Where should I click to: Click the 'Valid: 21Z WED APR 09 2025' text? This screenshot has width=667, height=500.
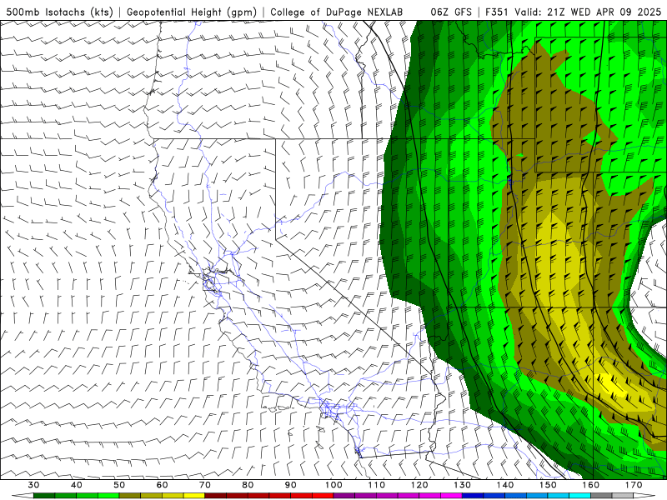pyautogui.click(x=588, y=12)
